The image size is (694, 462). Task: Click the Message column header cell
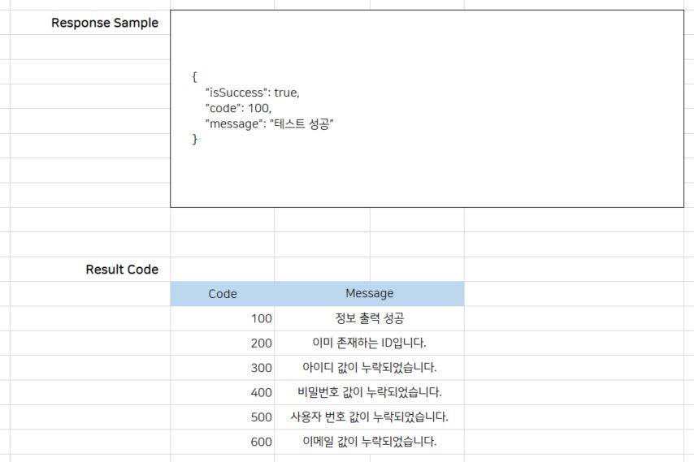click(x=369, y=294)
